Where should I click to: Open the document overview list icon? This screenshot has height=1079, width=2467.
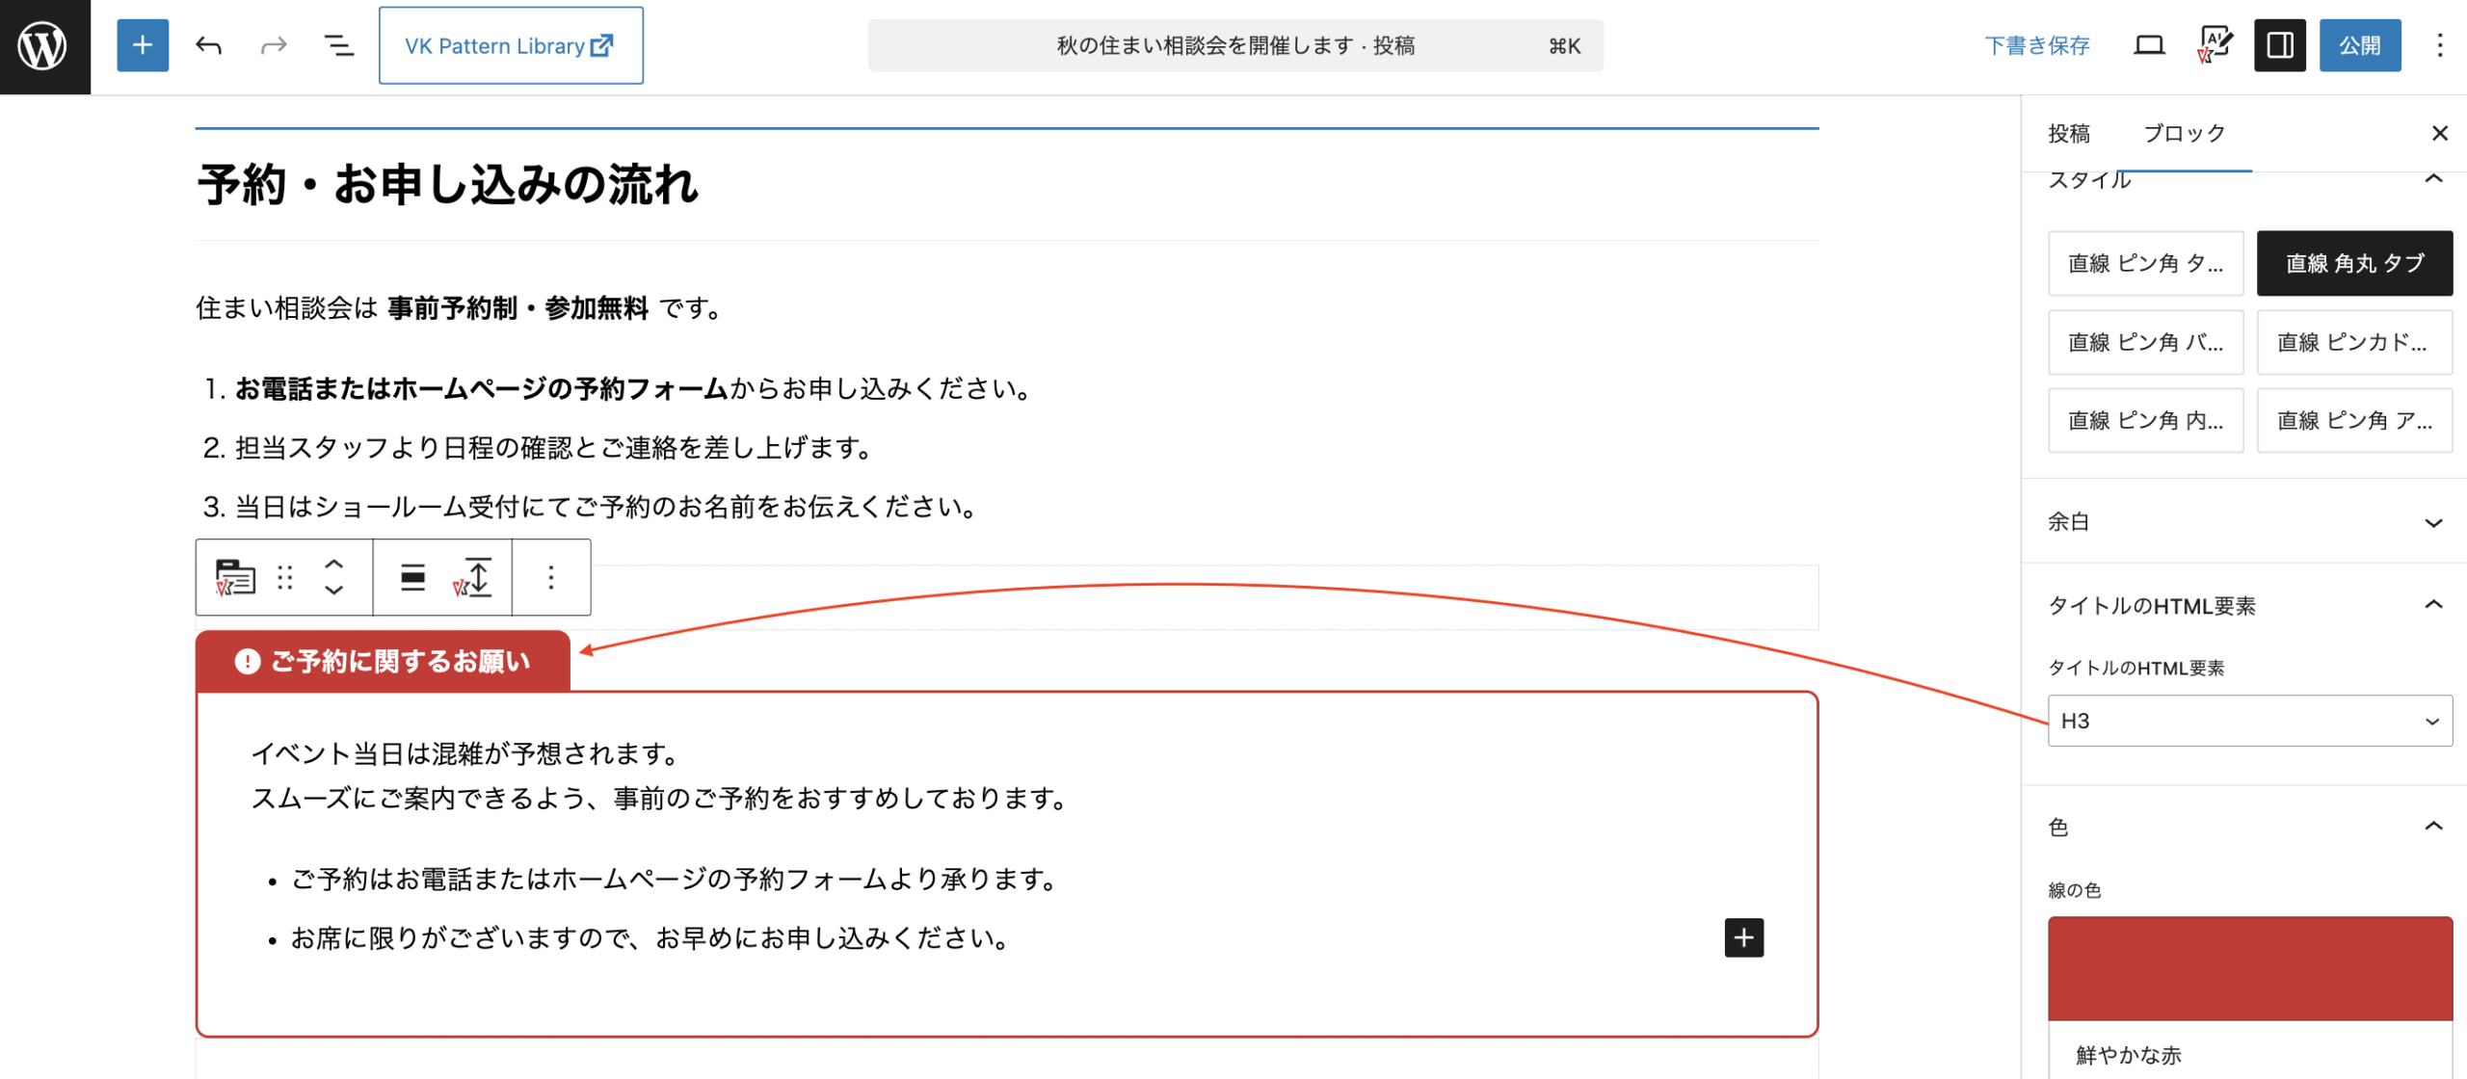click(x=338, y=45)
